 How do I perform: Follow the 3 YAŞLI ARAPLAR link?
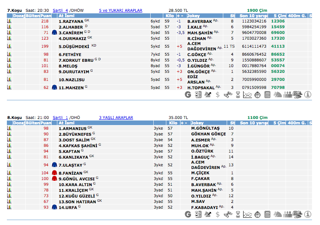pos(116,118)
